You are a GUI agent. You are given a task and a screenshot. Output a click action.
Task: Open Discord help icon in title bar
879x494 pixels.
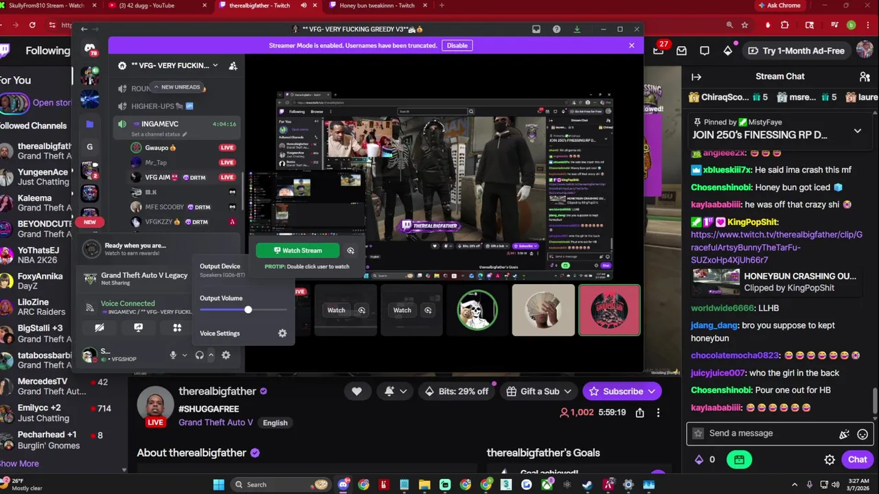click(556, 29)
